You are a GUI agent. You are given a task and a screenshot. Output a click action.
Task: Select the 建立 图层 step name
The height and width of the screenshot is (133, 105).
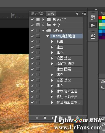[64, 69]
